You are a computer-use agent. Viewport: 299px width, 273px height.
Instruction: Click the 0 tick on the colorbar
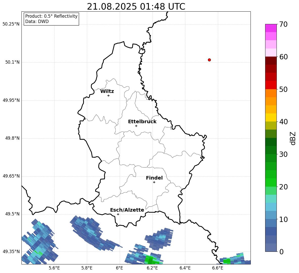(281, 252)
